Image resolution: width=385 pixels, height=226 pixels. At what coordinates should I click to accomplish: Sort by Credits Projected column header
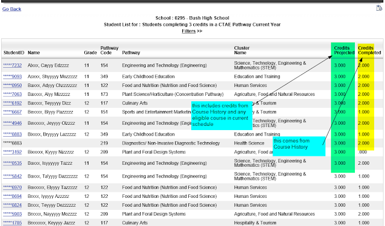(x=344, y=50)
